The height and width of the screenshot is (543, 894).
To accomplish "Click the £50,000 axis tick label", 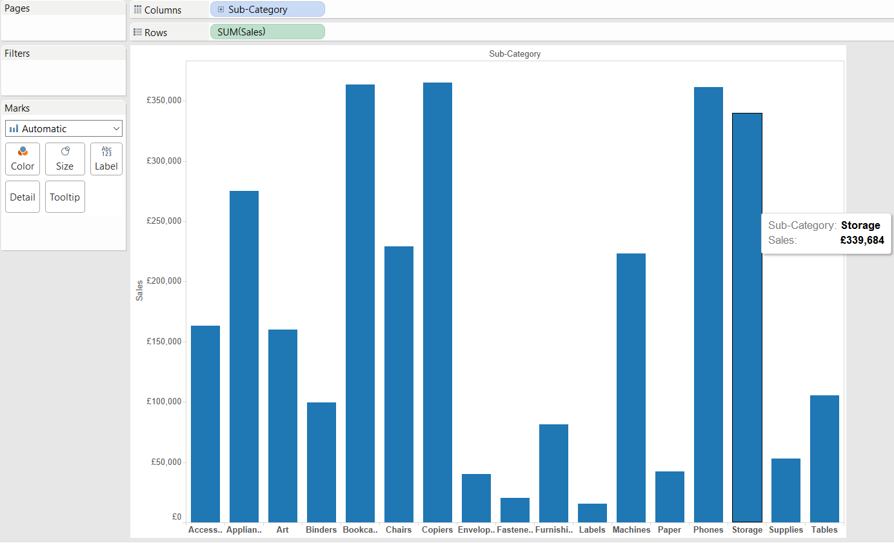I will click(x=166, y=462).
